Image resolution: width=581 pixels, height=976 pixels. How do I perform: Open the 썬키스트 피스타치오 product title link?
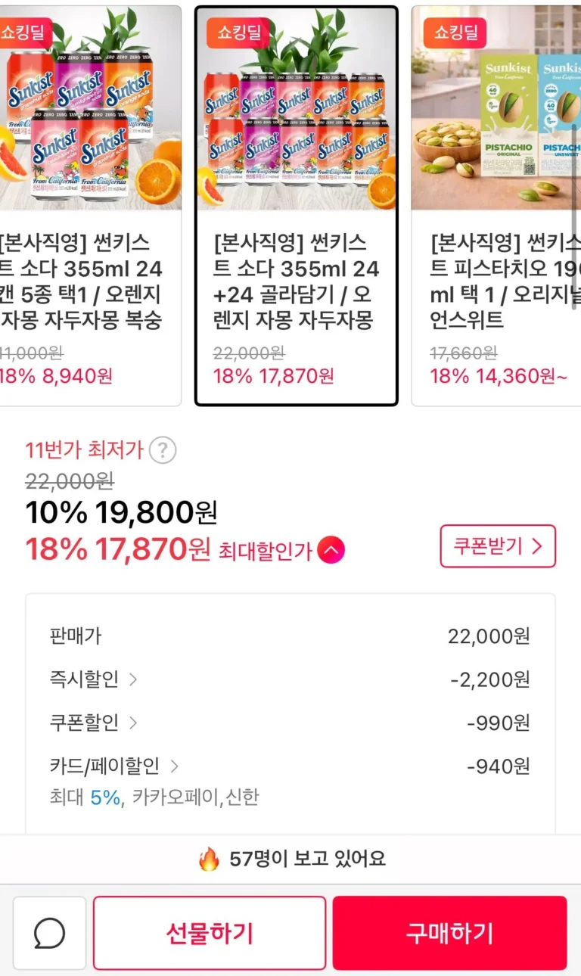click(x=504, y=281)
